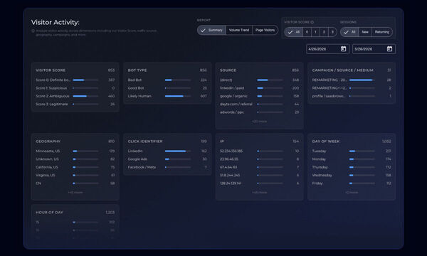This screenshot has height=256, width=427.
Task: Click the info icon beside Visitor Score filter
Action: 312,22
